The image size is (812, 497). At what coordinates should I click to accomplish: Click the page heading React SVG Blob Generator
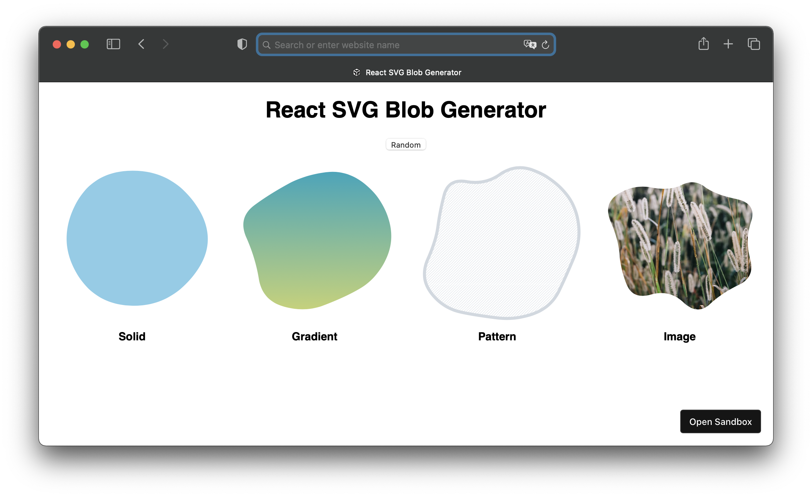coord(406,110)
